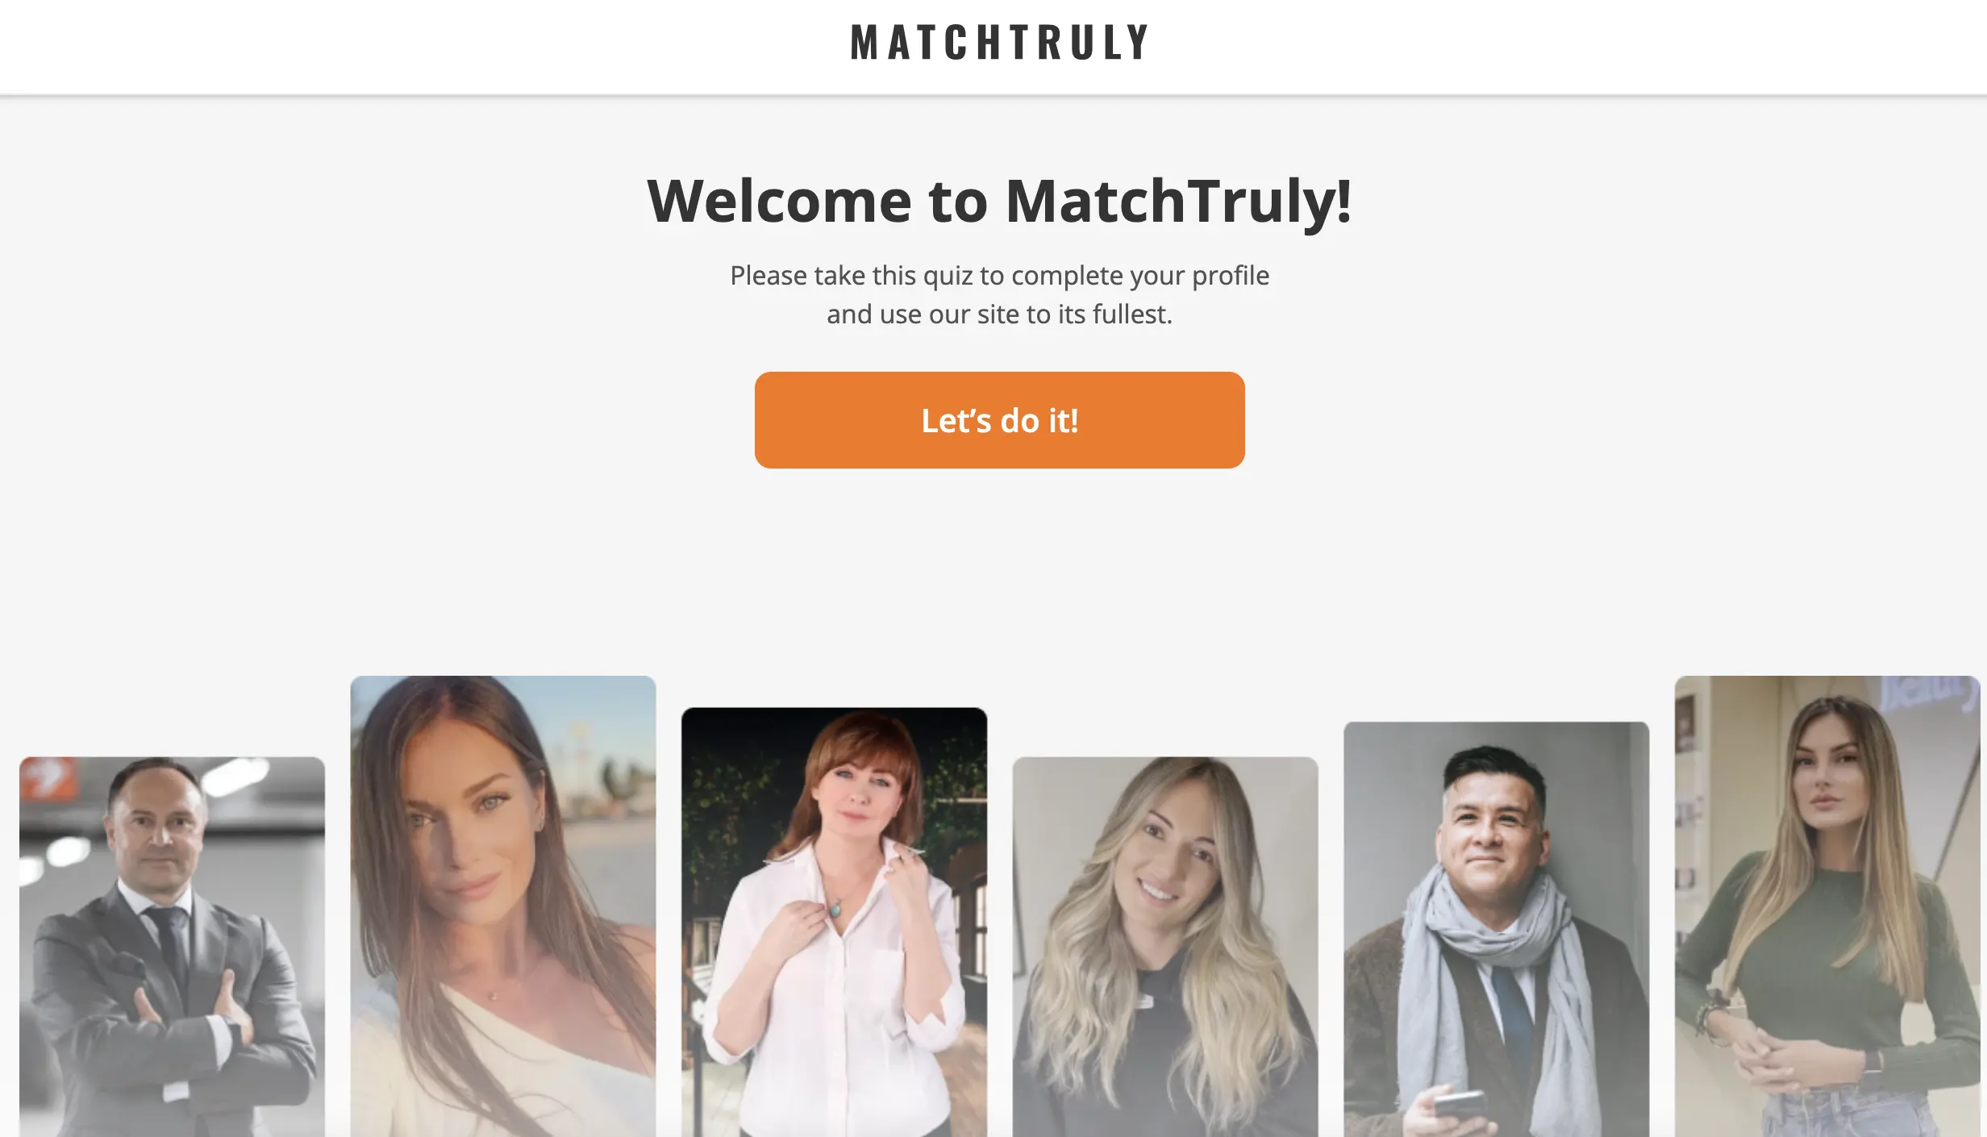The width and height of the screenshot is (1987, 1137).
Task: Click the MATCHTRULY logo in the header
Action: click(999, 43)
